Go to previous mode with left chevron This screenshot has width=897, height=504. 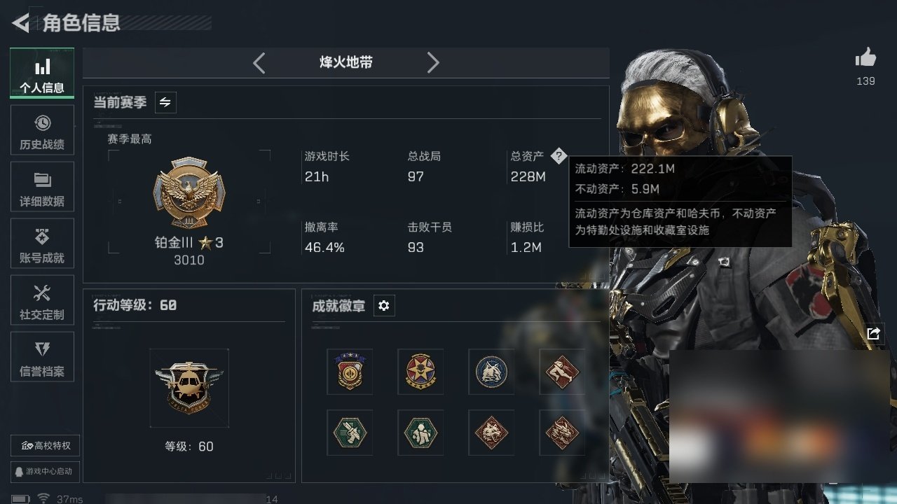[259, 63]
